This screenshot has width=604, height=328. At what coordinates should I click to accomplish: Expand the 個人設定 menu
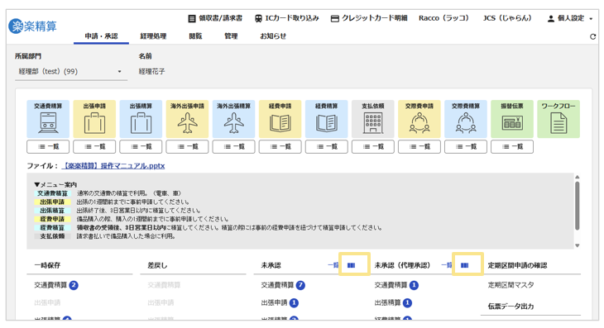(x=570, y=18)
